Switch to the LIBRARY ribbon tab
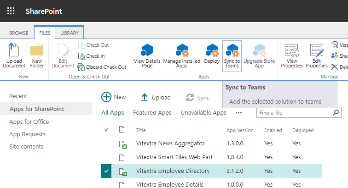This screenshot has width=348, height=188. [70, 33]
